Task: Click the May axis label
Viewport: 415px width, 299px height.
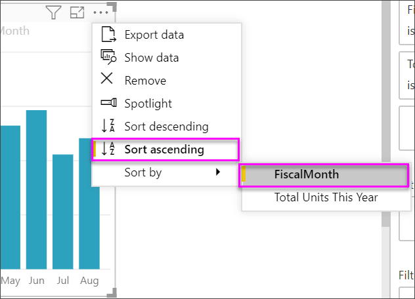Action: pyautogui.click(x=11, y=281)
